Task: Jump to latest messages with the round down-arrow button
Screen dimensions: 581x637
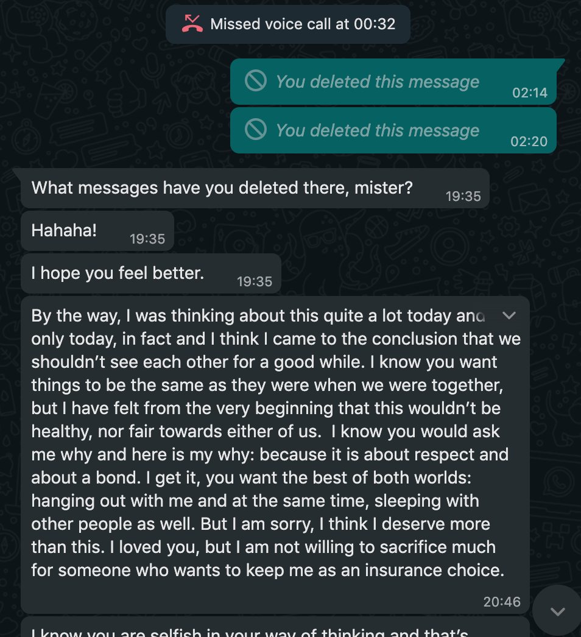Action: click(x=557, y=611)
